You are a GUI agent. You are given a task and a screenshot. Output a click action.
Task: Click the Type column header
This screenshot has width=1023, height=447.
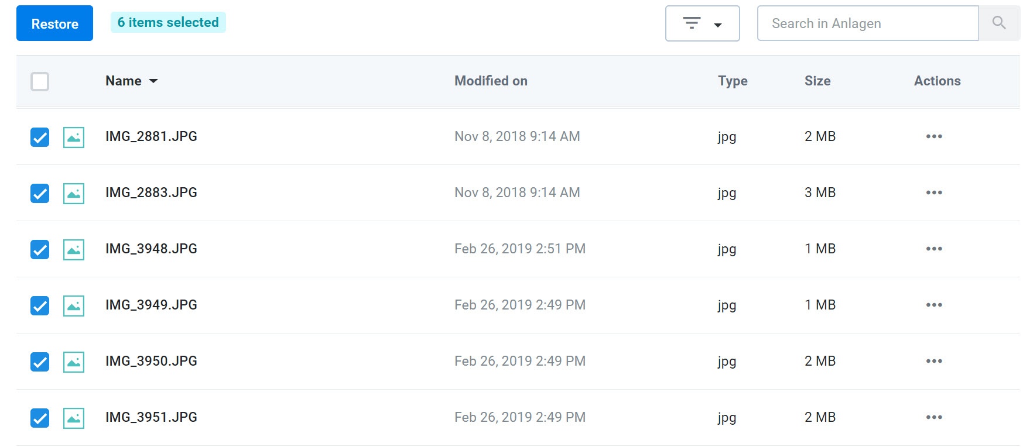tap(733, 81)
